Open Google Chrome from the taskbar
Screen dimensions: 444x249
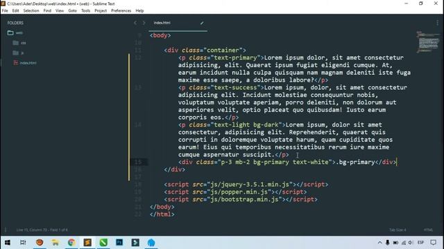tap(71, 243)
